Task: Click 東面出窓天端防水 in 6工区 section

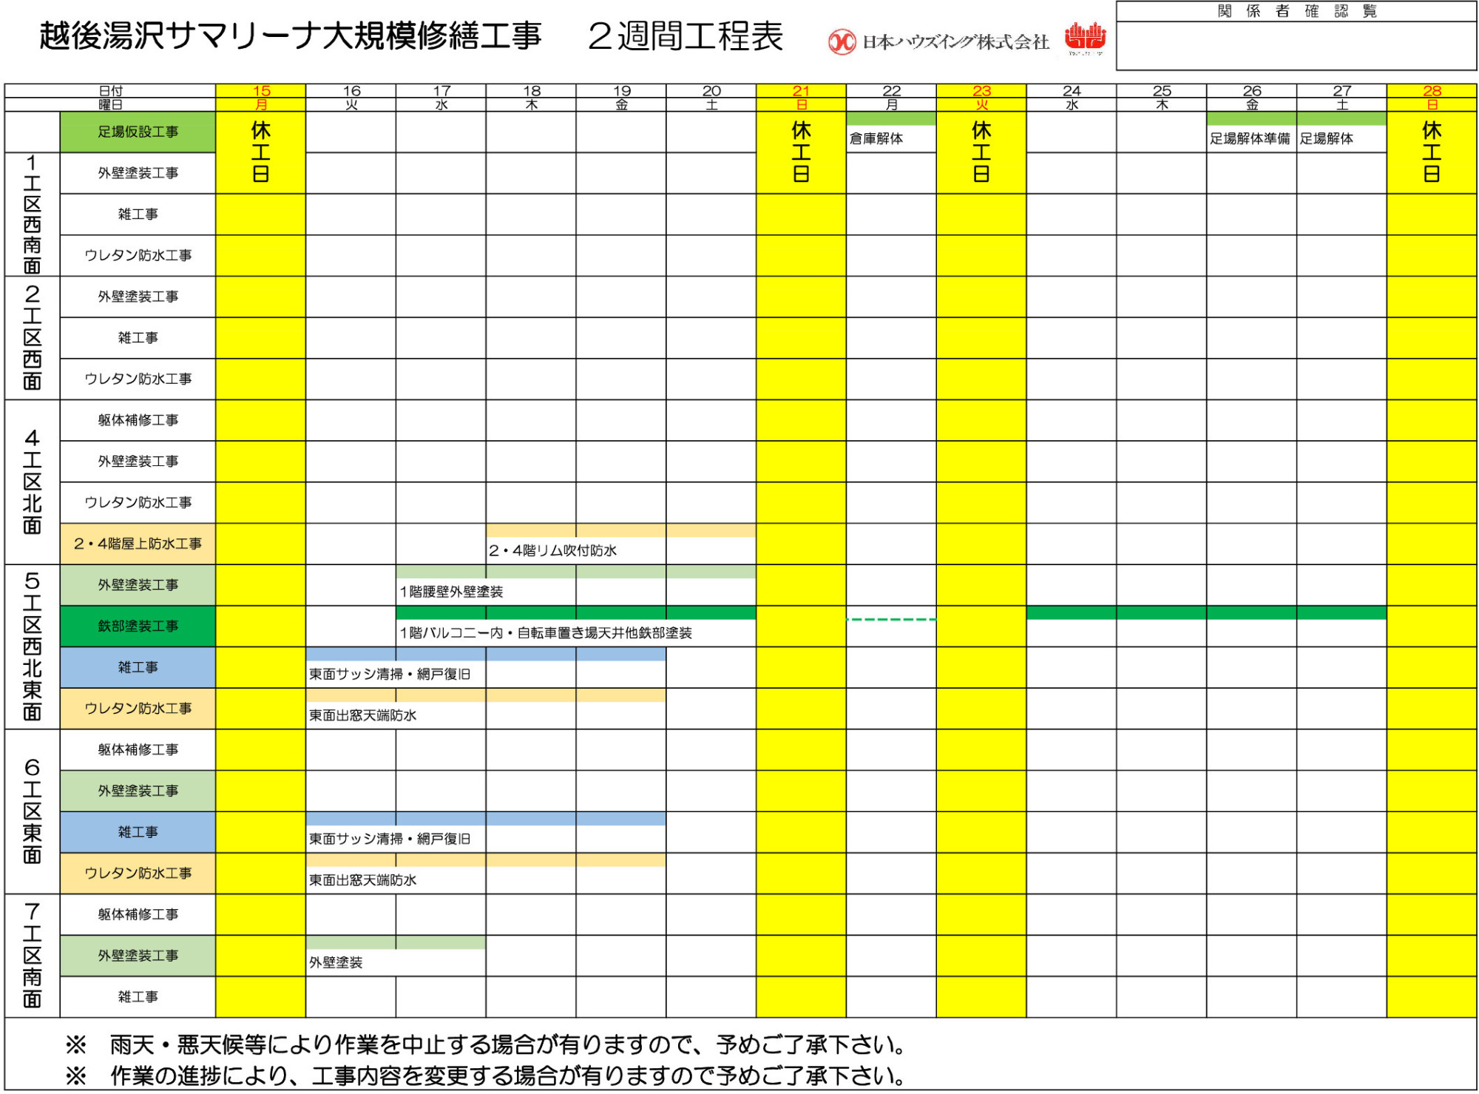Action: (x=362, y=880)
